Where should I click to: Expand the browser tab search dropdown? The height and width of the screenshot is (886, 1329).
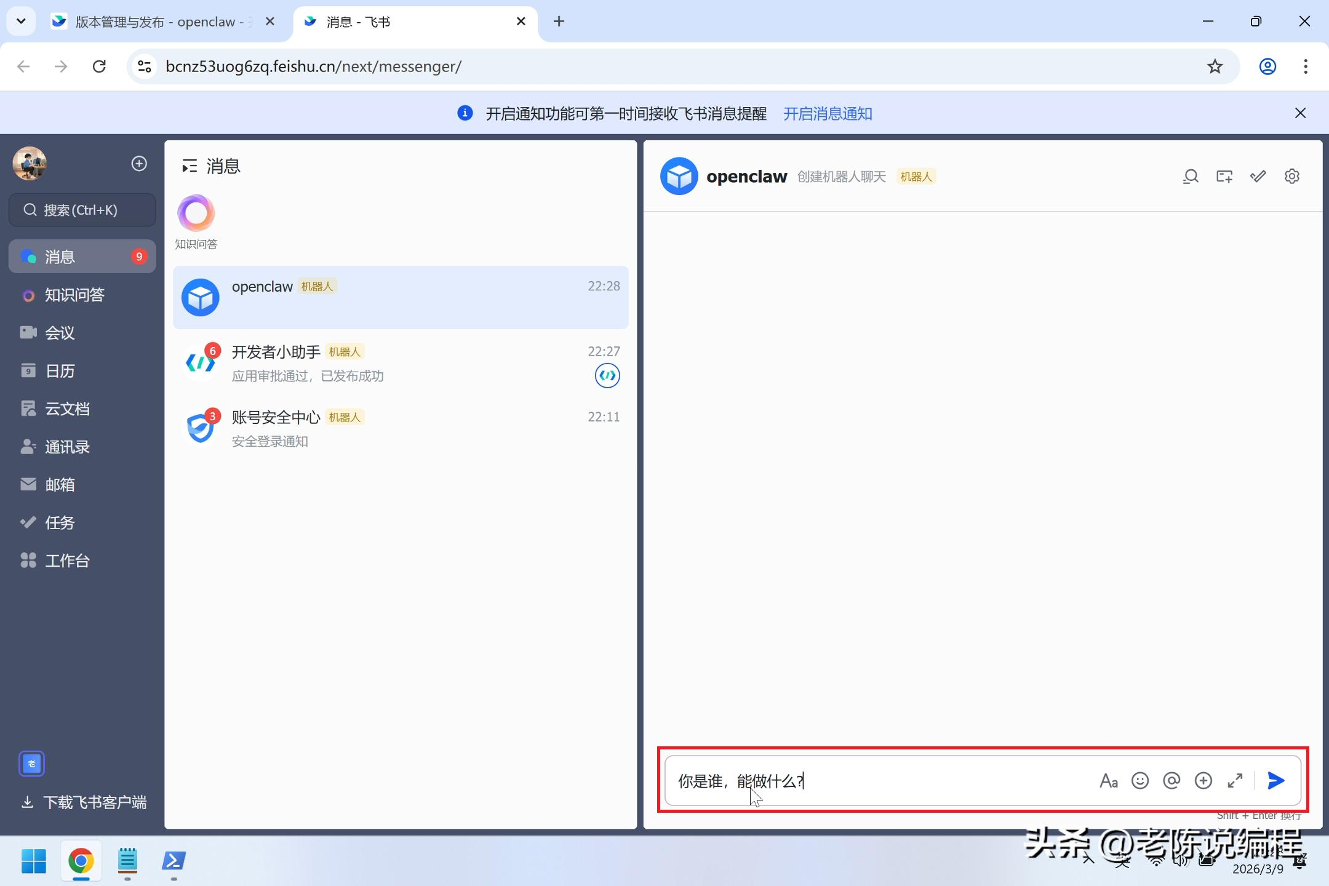21,22
